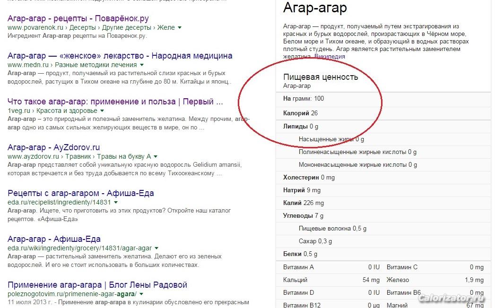495x308 pixels.
Task: Expand the arrow beside eda.ru/wiki URL
Action: pos(156,248)
